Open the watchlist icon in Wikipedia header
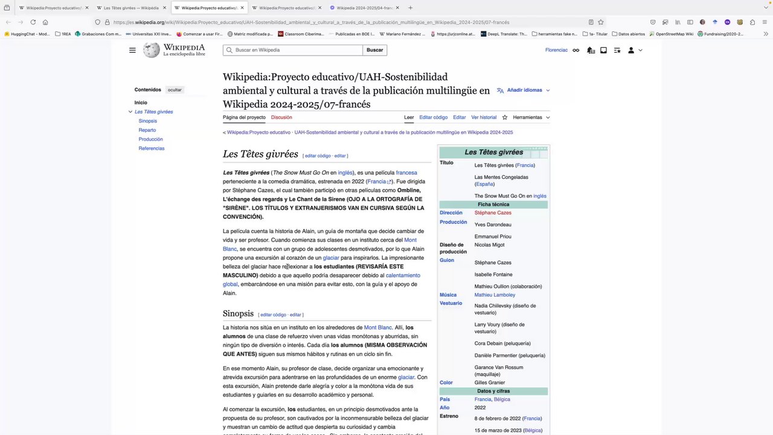This screenshot has width=773, height=435. pos(617,50)
